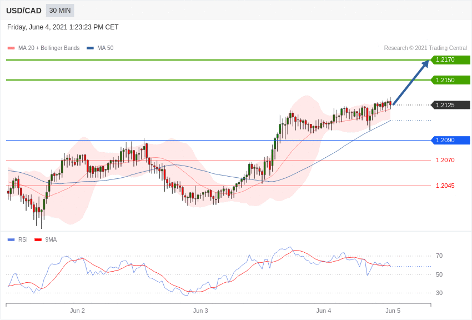Click the MA 50 legend label
This screenshot has height=320, width=472.
(106, 48)
